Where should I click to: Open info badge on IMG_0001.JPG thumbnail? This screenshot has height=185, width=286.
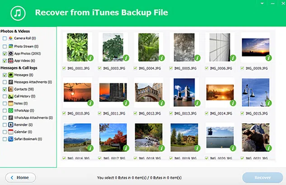coord(90,58)
